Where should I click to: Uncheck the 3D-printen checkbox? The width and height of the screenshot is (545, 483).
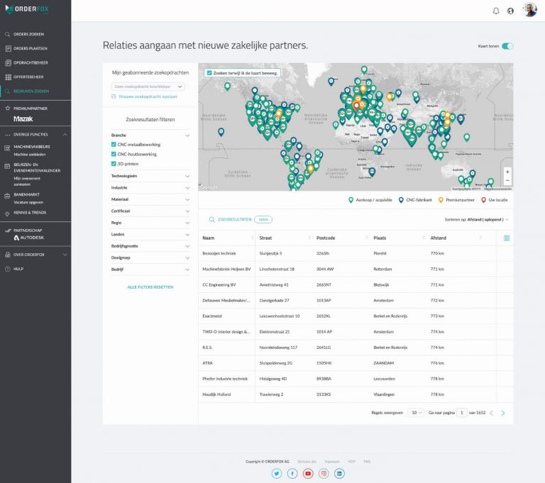(114, 164)
